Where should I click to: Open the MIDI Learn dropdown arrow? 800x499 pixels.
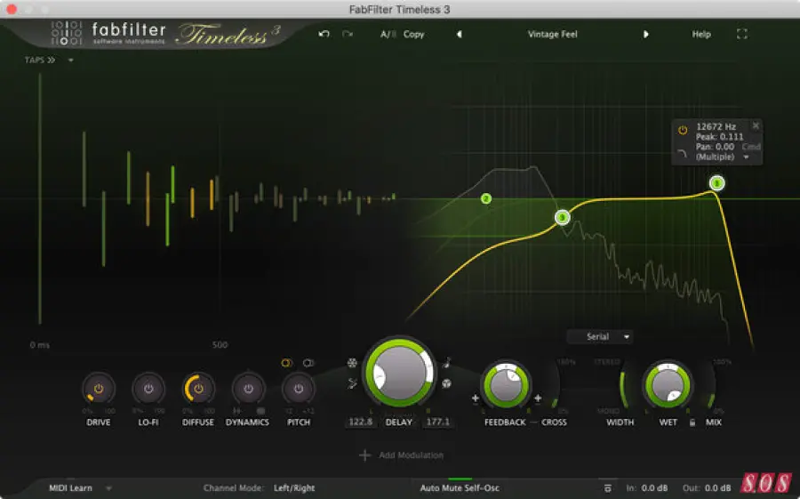(108, 488)
